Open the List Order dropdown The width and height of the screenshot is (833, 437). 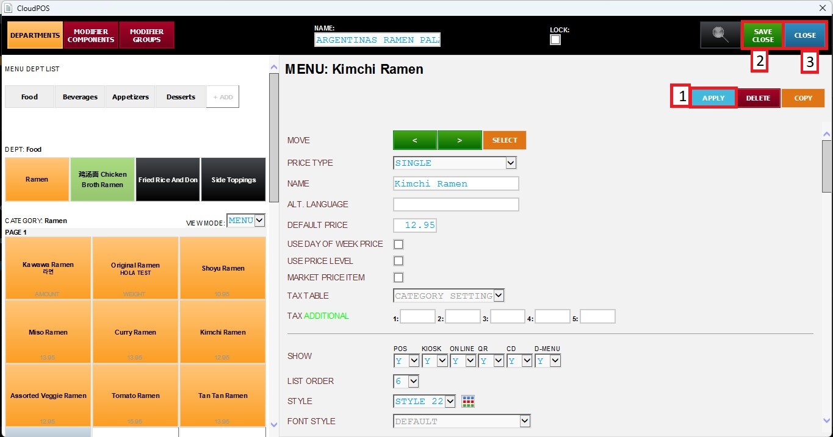point(406,381)
